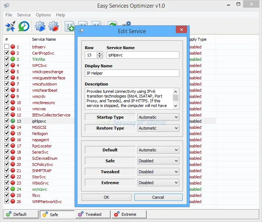
Task: Open the Service menu
Action: pyautogui.click(x=24, y=15)
